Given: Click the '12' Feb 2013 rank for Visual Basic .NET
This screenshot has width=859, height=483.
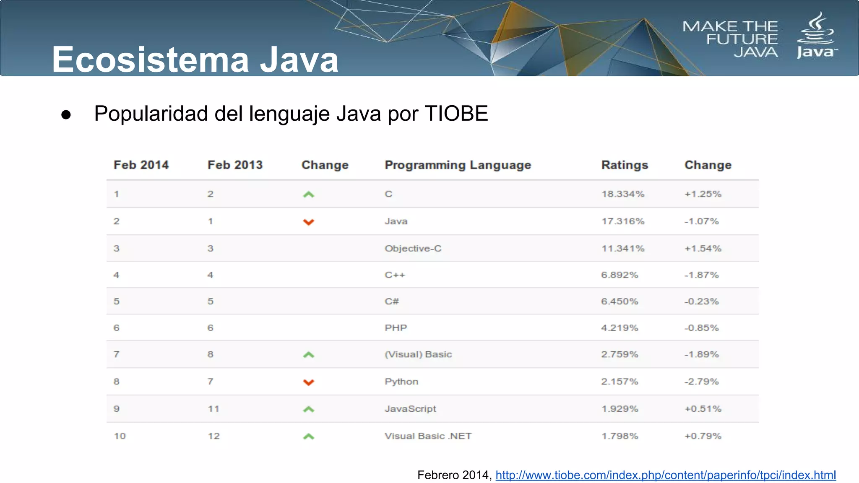Looking at the screenshot, I should [x=213, y=436].
